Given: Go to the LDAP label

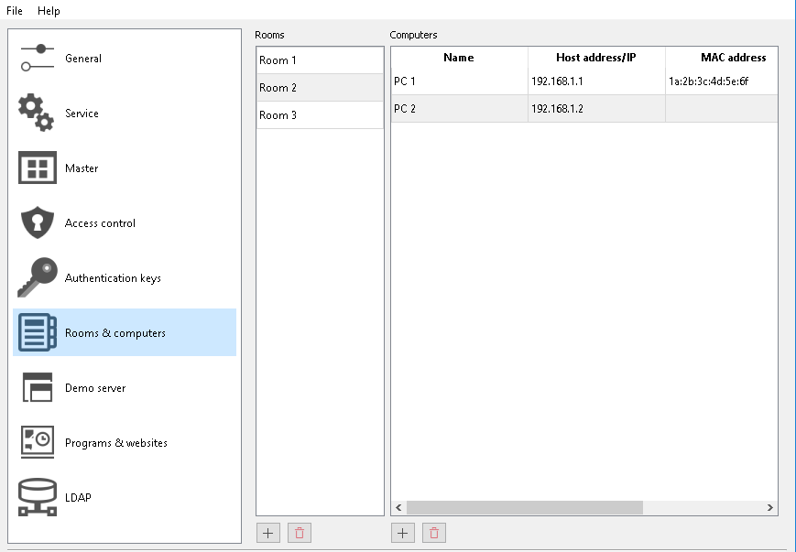Looking at the screenshot, I should coord(78,497).
